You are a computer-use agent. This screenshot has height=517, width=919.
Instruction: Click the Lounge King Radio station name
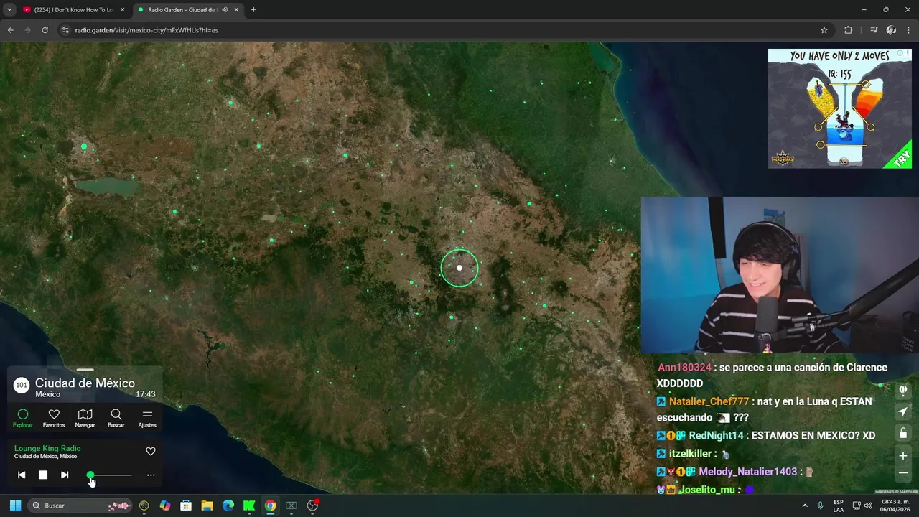pos(47,448)
